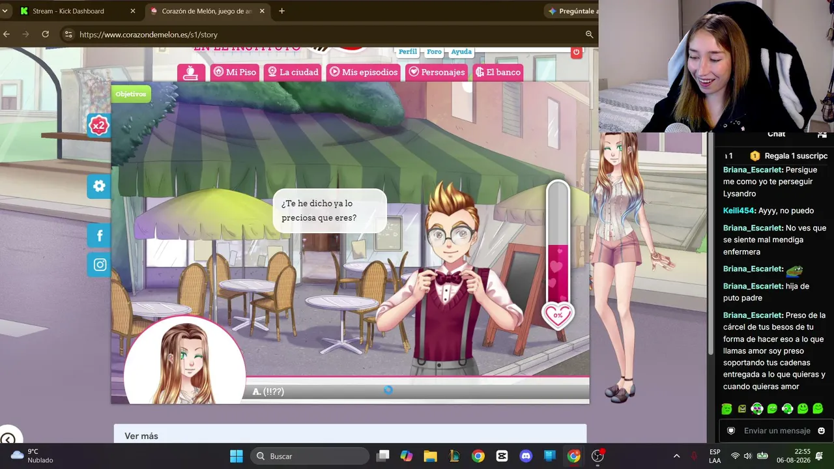Open CapCut from the taskbar
This screenshot has height=469, width=834.
point(502,456)
